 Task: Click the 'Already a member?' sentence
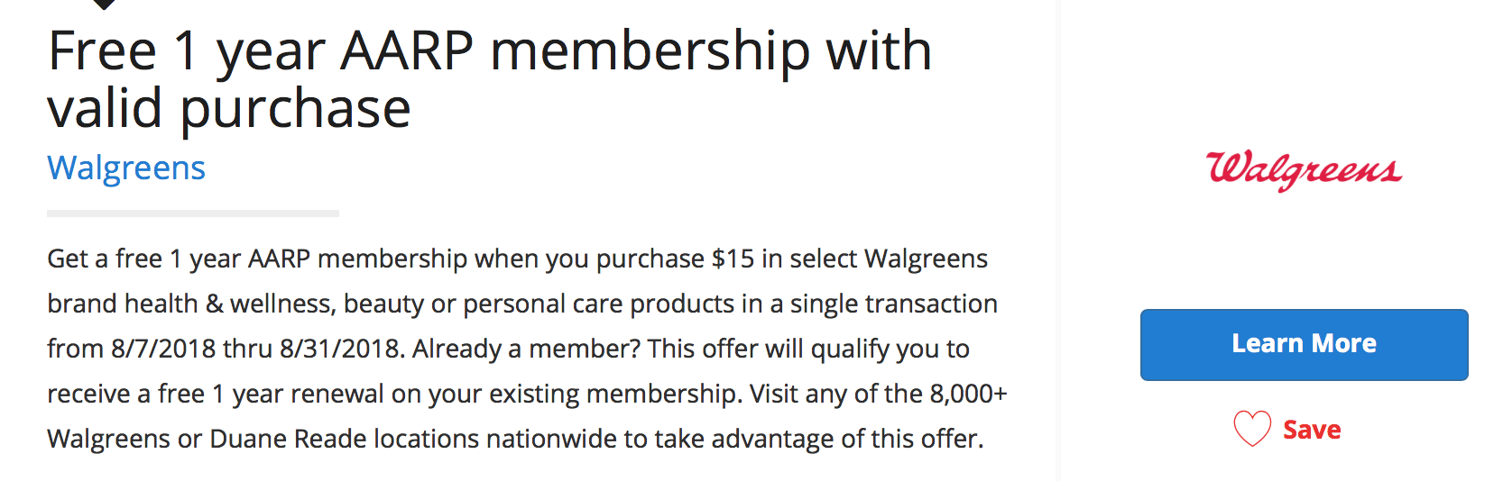(x=526, y=349)
